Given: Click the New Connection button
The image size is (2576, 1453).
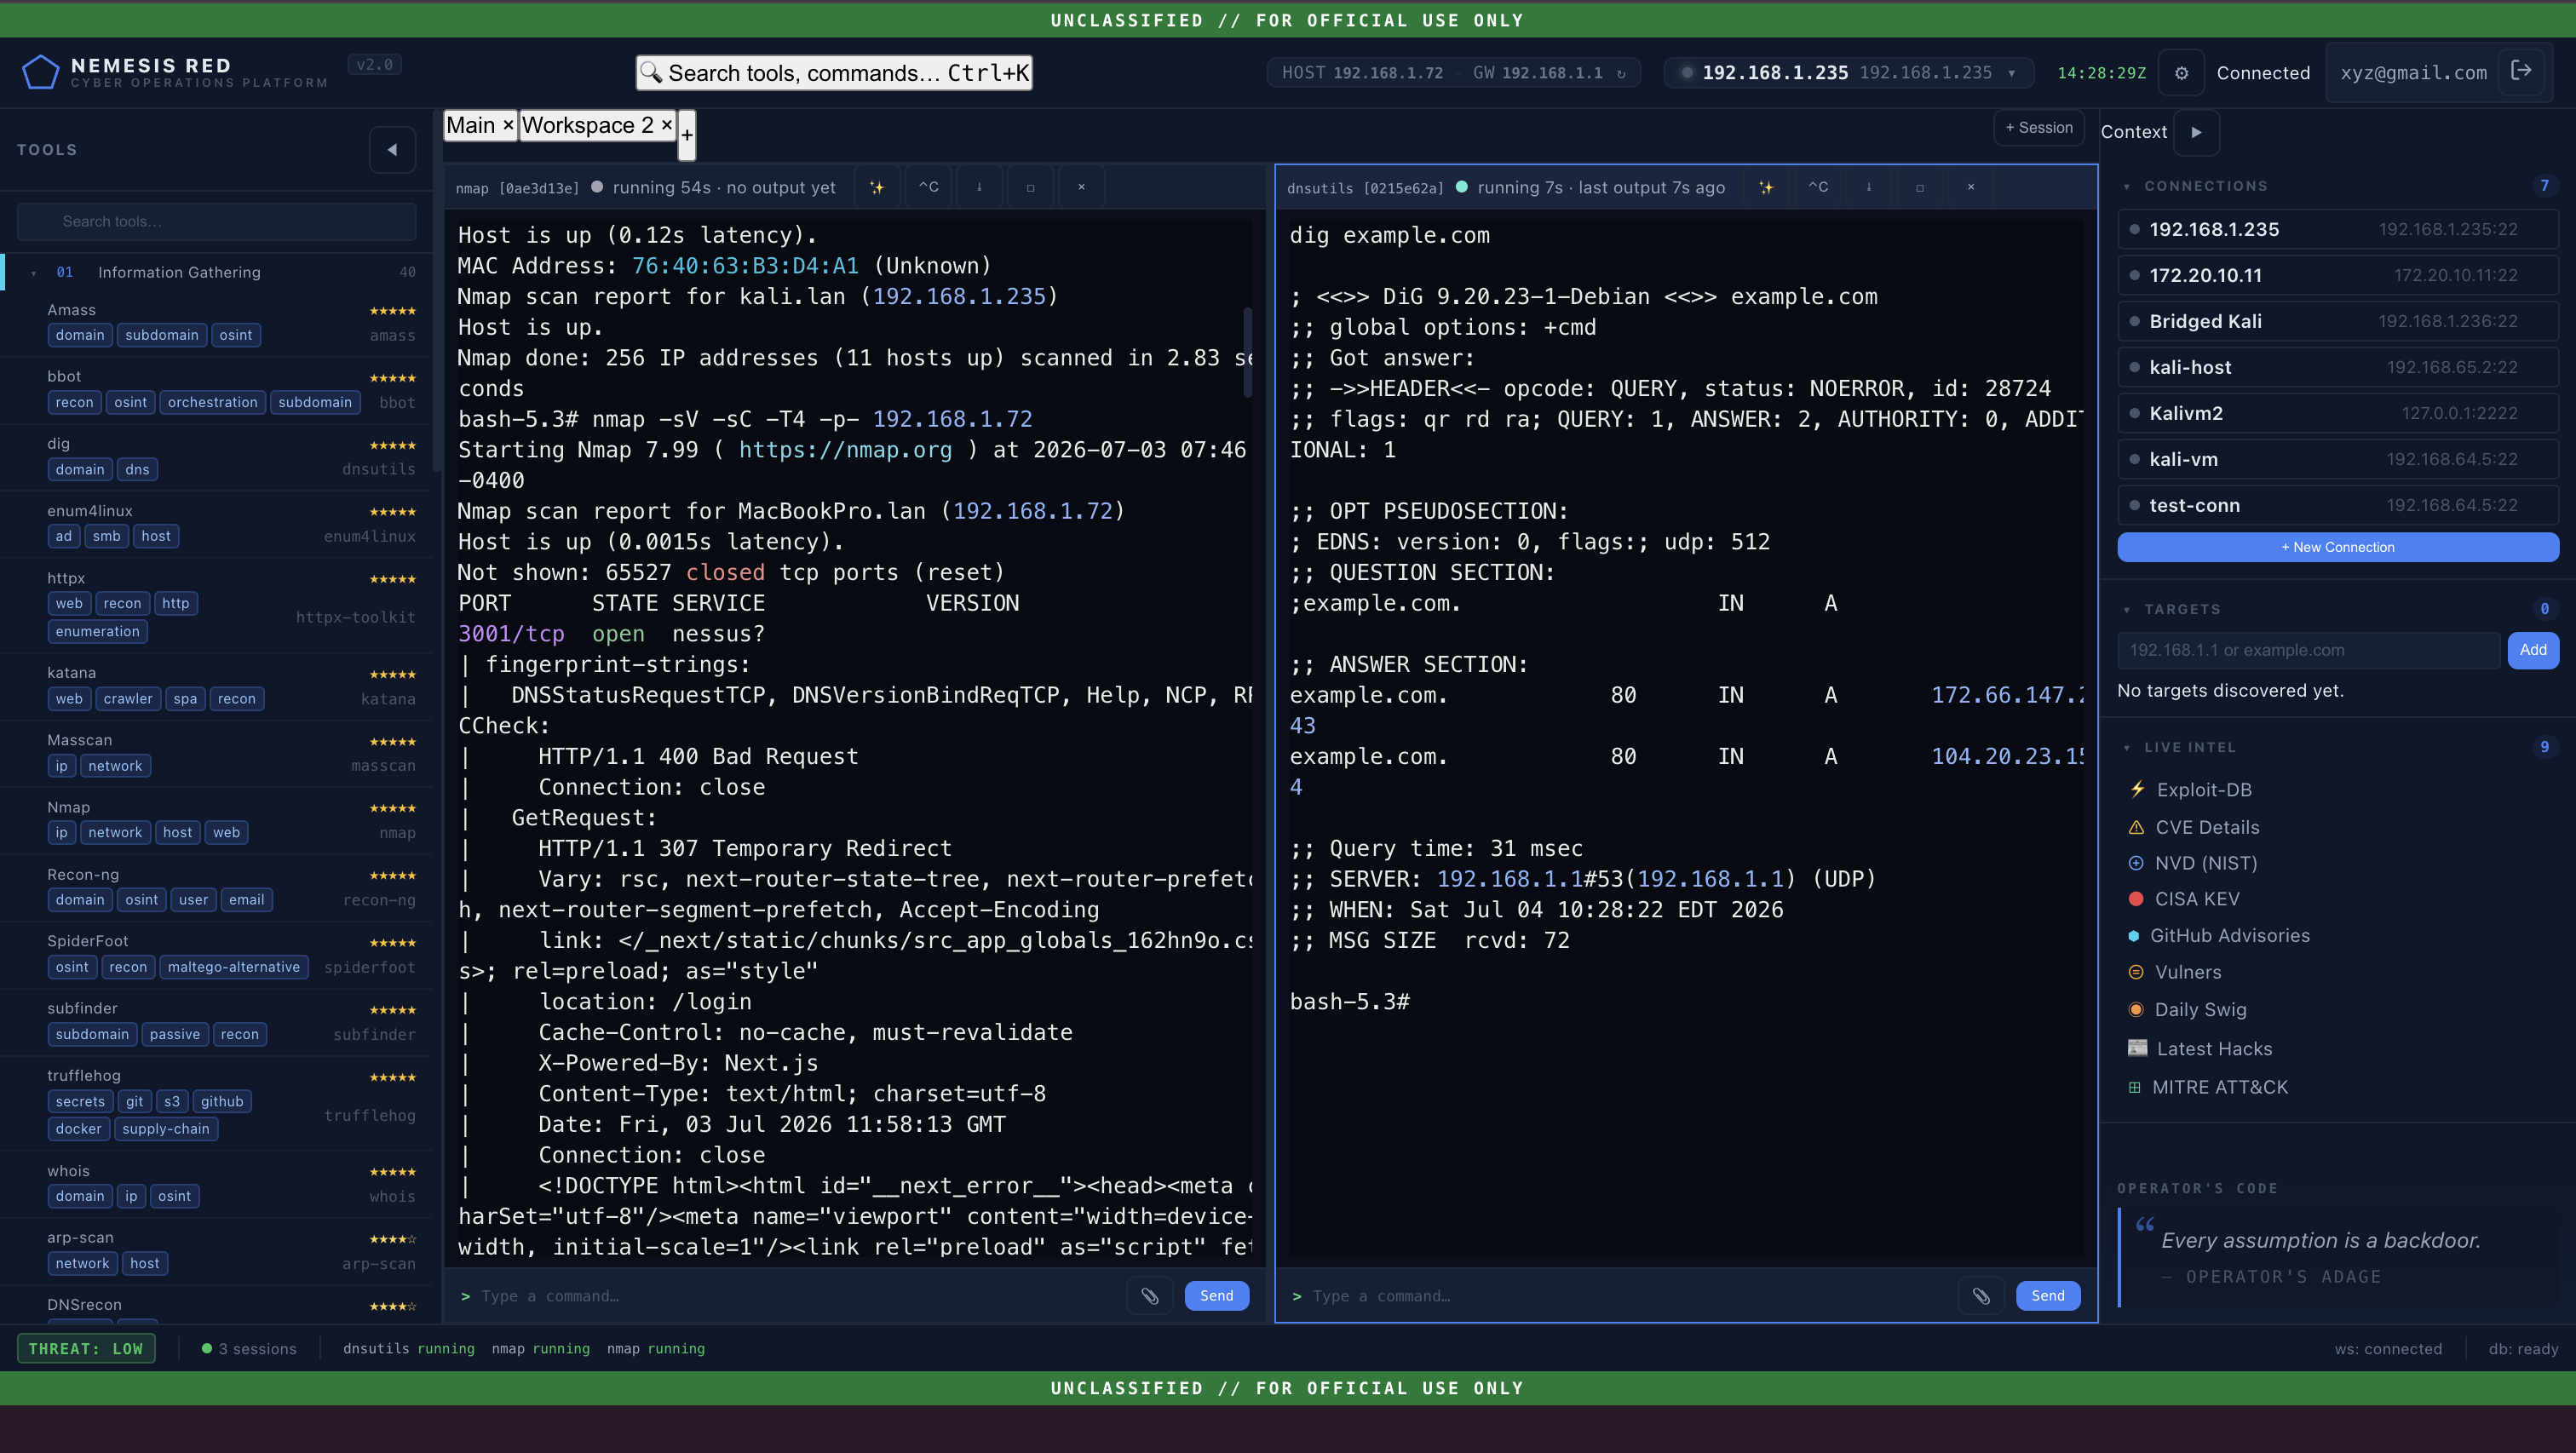Looking at the screenshot, I should pos(2338,547).
